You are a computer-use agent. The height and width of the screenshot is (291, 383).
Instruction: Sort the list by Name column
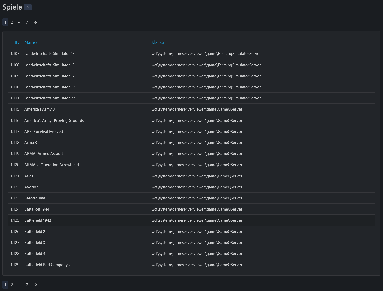[30, 42]
